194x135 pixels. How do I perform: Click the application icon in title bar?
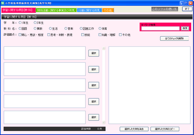tap(3, 3)
